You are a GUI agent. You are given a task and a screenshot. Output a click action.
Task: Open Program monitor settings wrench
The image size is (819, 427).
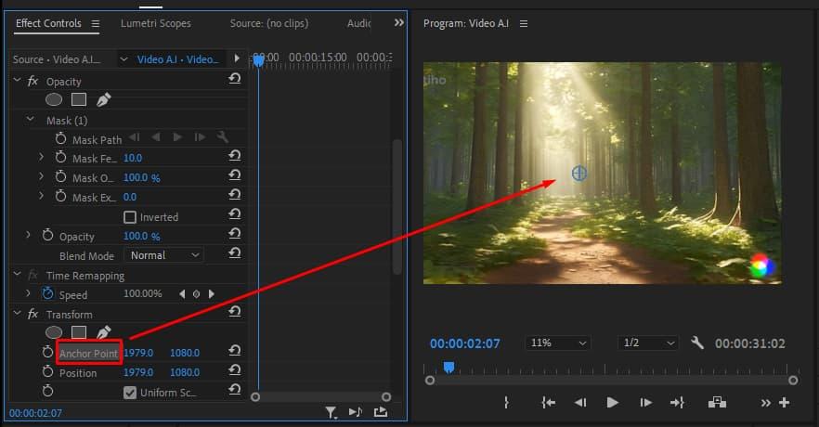pyautogui.click(x=696, y=343)
